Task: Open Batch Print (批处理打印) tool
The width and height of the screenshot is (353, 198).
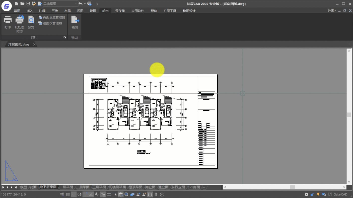Action: [19, 20]
